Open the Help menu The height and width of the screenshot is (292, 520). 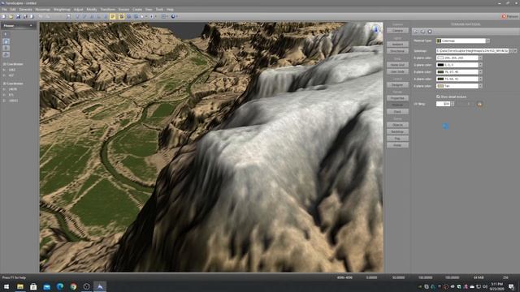(x=170, y=10)
